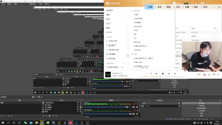Toggle lock on display capture source
Image resolution: width=222 pixels, height=125 pixels.
click(80, 107)
